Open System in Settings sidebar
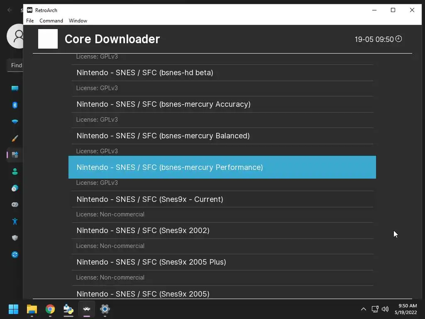This screenshot has width=425, height=319. (x=15, y=88)
